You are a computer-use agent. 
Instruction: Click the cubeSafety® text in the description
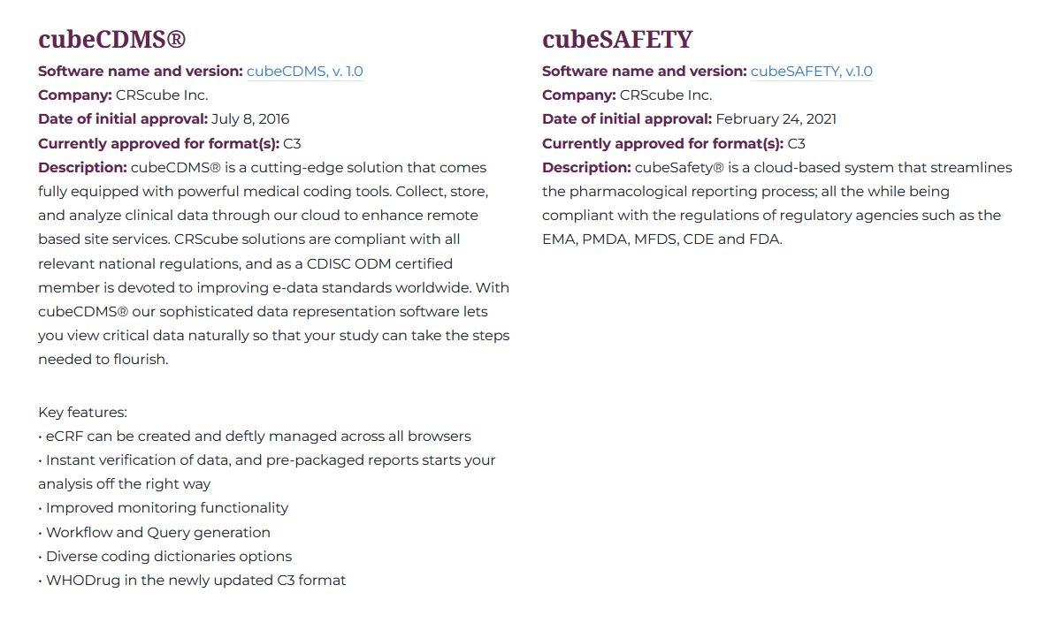pos(679,168)
